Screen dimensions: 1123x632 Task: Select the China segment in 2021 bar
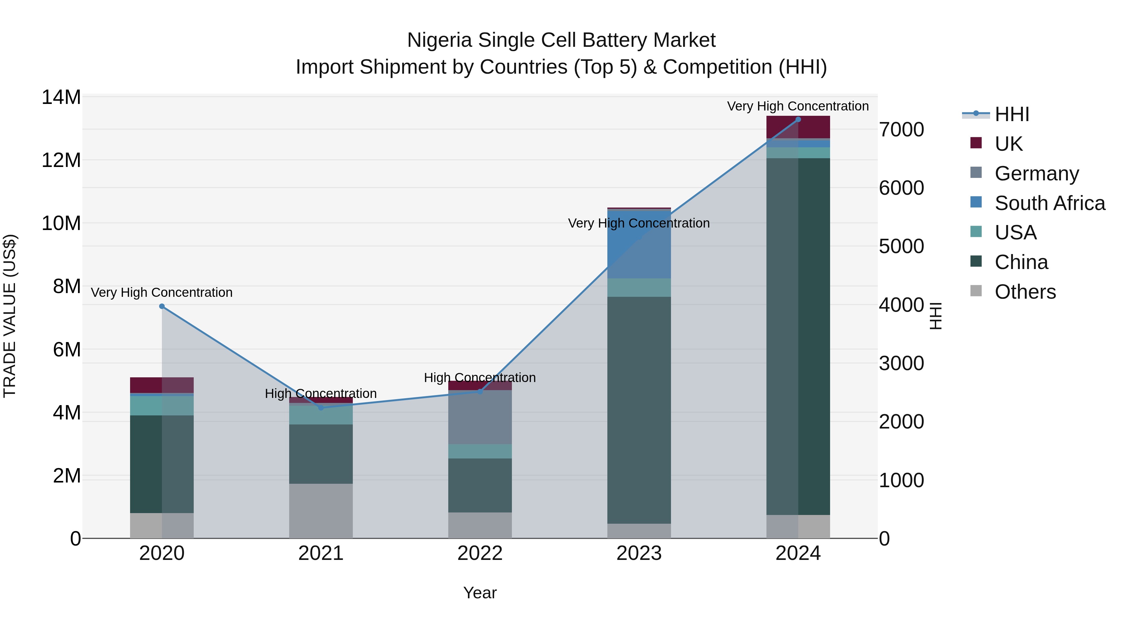pos(321,454)
